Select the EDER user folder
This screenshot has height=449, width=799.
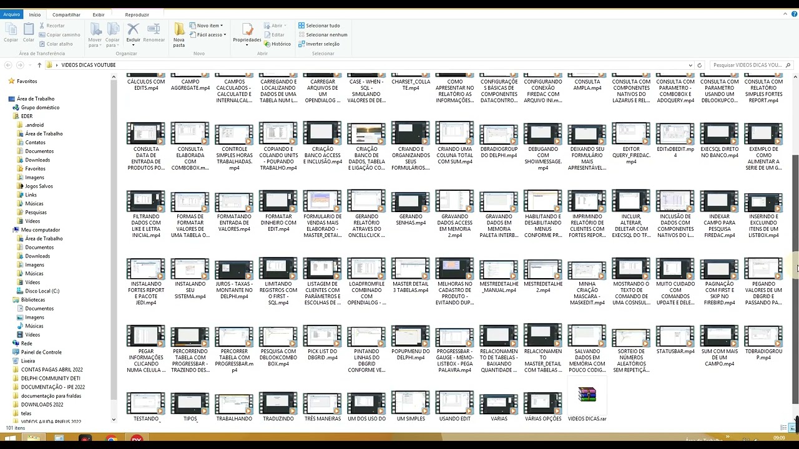click(27, 116)
